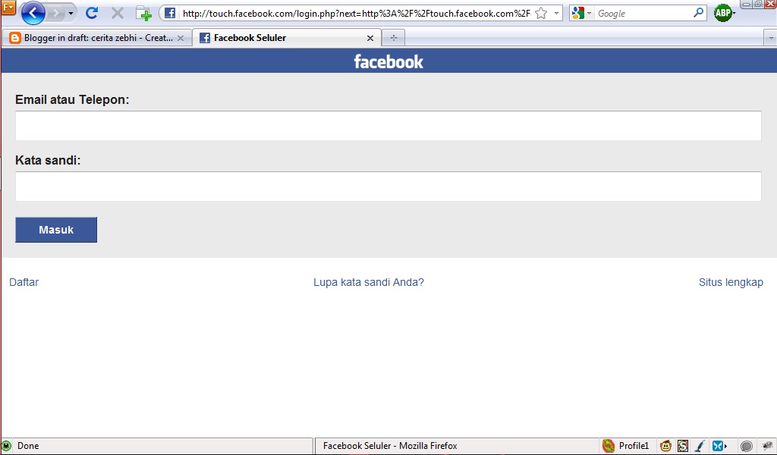Screen dimensions: 777x455
Task: Open the address bar history dropdown
Action: pos(556,14)
